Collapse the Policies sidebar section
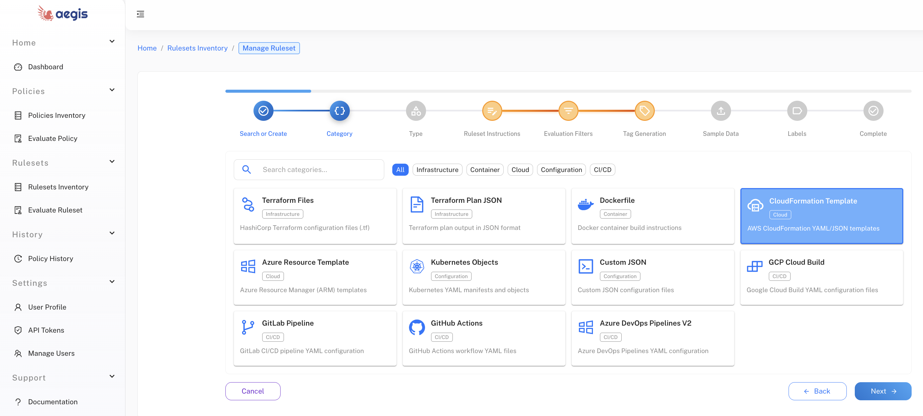The image size is (923, 416). (112, 90)
